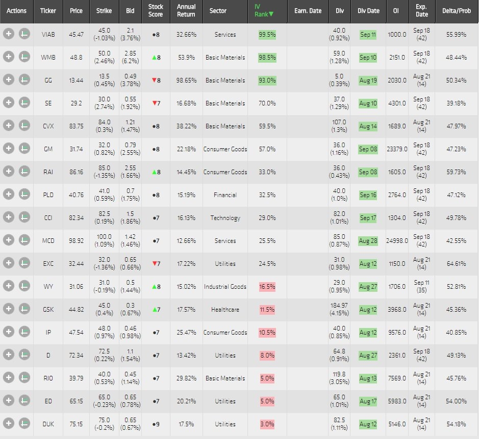Sort by the Exp. Date header
The width and height of the screenshot is (479, 439).
tap(421, 11)
